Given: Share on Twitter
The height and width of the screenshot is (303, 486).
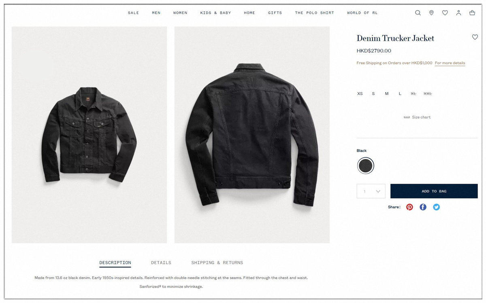Looking at the screenshot, I should [436, 207].
